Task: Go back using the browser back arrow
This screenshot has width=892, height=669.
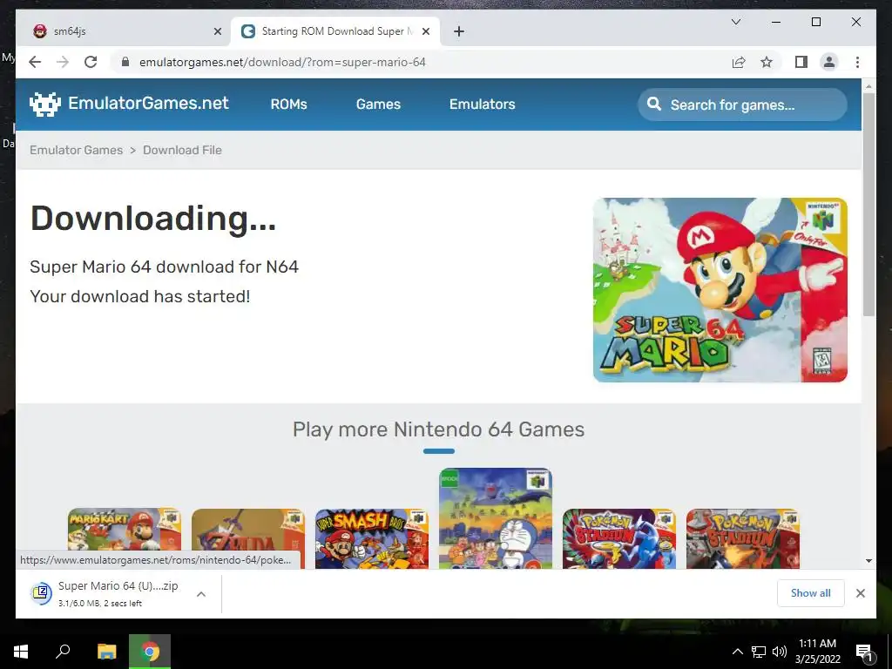Action: coord(35,62)
